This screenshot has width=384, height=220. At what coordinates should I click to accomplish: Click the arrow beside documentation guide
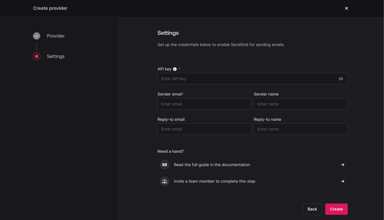point(343,165)
